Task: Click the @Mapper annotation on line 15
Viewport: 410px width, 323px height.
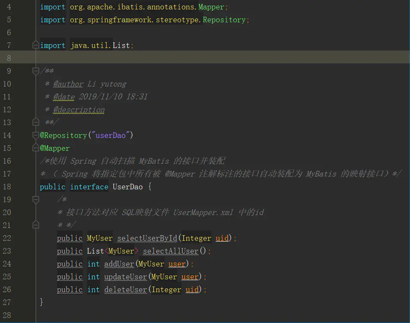Action: (54, 148)
